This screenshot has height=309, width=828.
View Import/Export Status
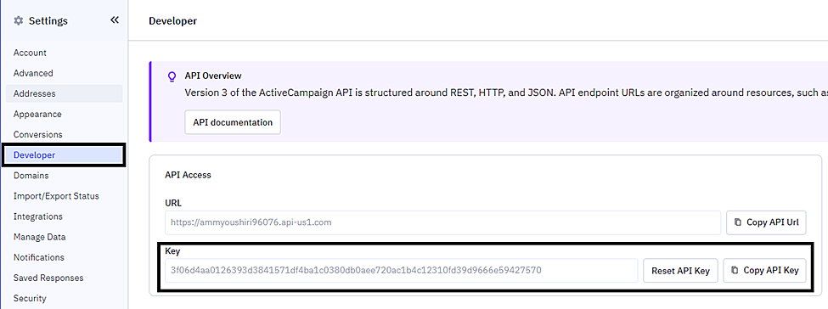[x=57, y=196]
